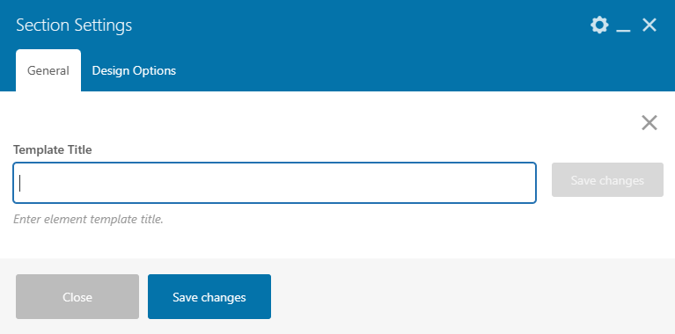Close Section Settings with the white X
The height and width of the screenshot is (334, 675).
tap(649, 25)
